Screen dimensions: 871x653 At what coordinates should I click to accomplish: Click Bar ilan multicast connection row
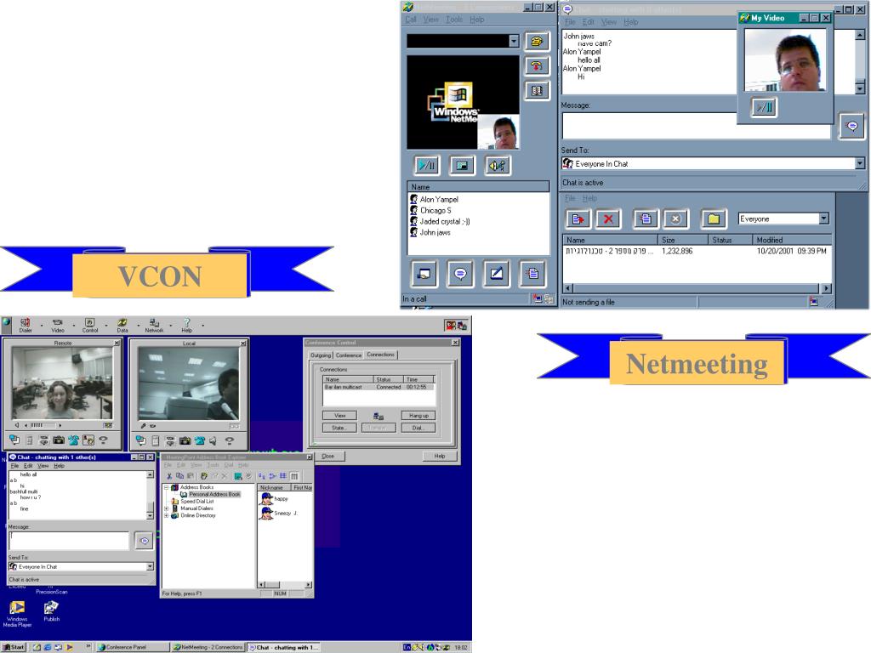(x=377, y=387)
